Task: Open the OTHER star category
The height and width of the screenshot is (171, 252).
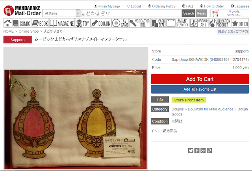Action: point(240,23)
